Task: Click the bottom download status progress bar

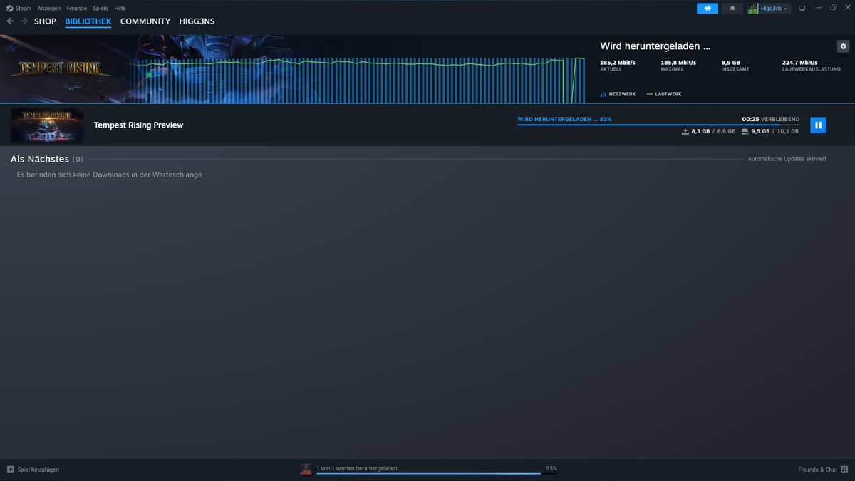Action: (437, 474)
